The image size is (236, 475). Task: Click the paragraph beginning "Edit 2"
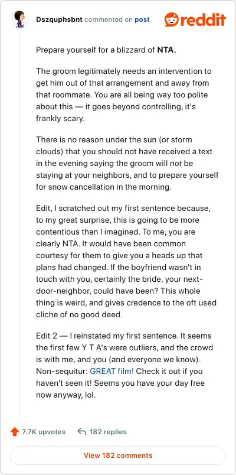pyautogui.click(x=124, y=365)
